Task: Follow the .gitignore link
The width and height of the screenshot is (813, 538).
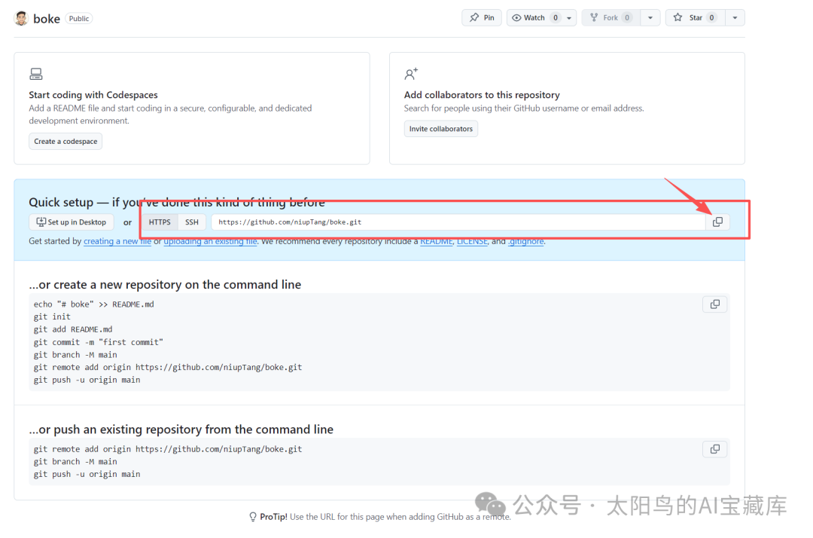Action: pos(525,241)
